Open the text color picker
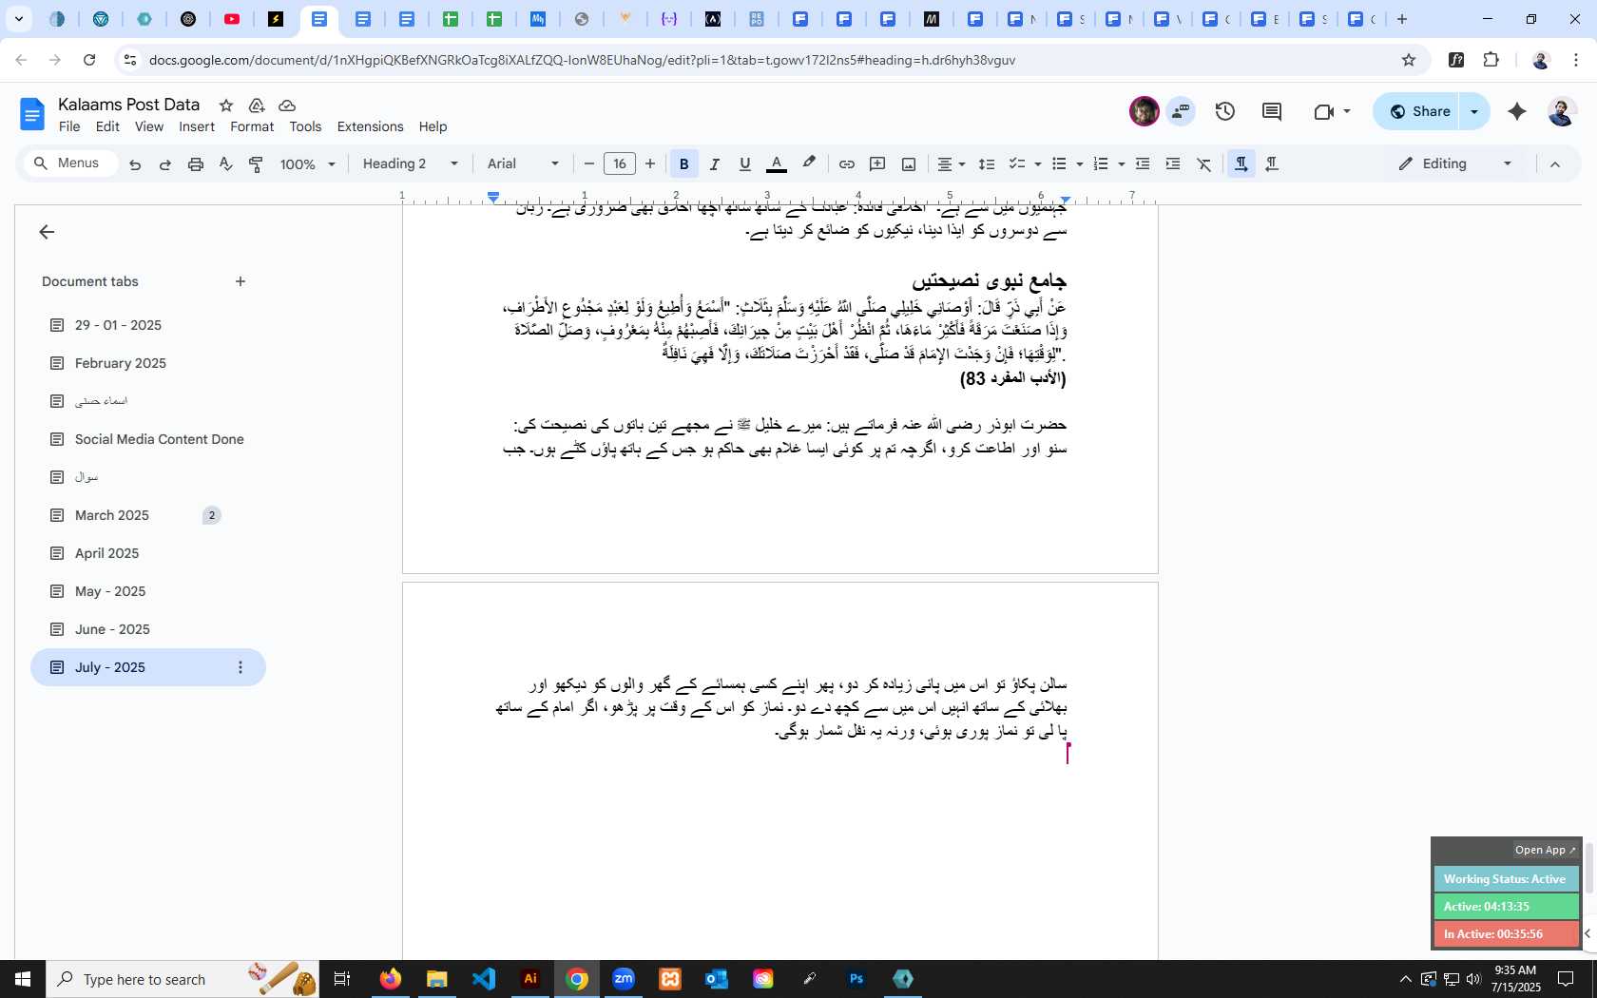This screenshot has width=1597, height=998. [776, 164]
